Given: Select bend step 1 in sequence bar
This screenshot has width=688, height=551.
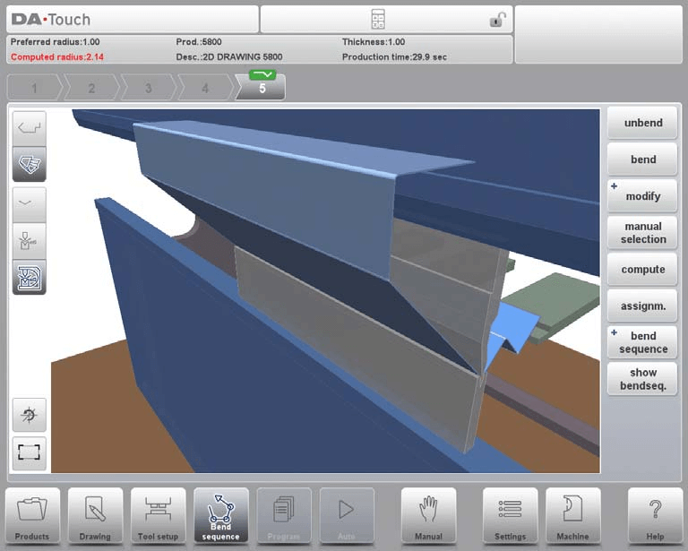Looking at the screenshot, I should click(x=34, y=88).
